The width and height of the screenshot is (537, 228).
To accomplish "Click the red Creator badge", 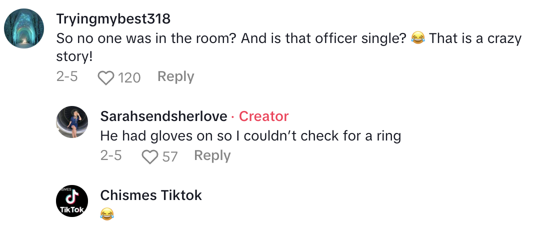I will [263, 116].
